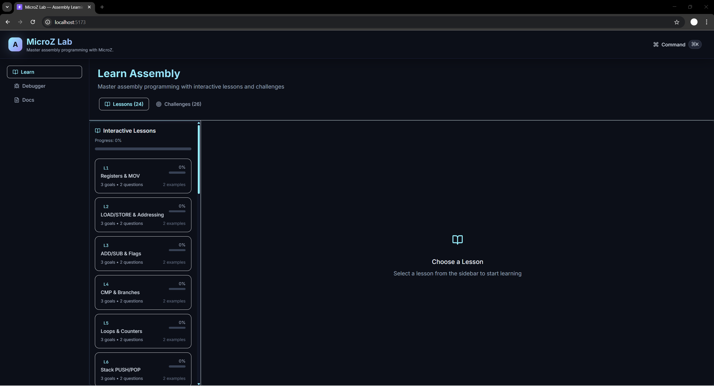Reload the page

[33, 22]
